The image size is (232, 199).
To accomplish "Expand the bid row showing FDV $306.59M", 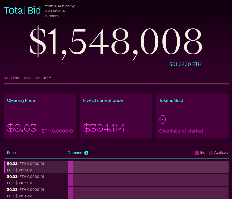I will pyautogui.click(x=34, y=180).
